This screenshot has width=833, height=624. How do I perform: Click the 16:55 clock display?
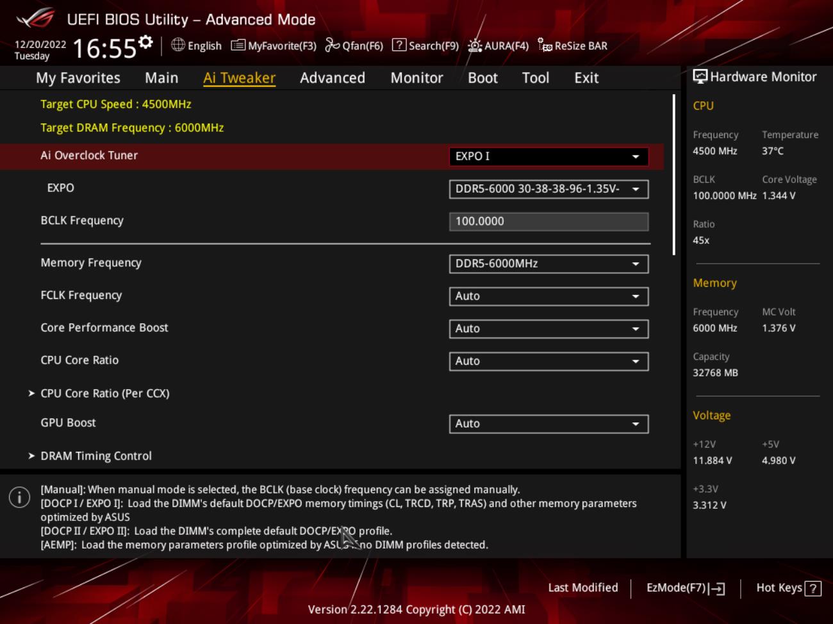click(x=104, y=49)
